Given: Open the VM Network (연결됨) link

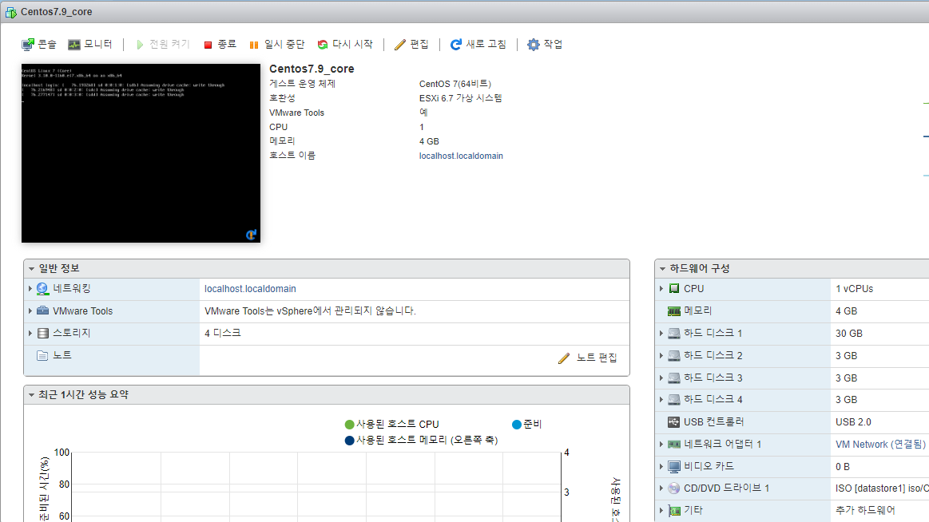Looking at the screenshot, I should click(880, 445).
